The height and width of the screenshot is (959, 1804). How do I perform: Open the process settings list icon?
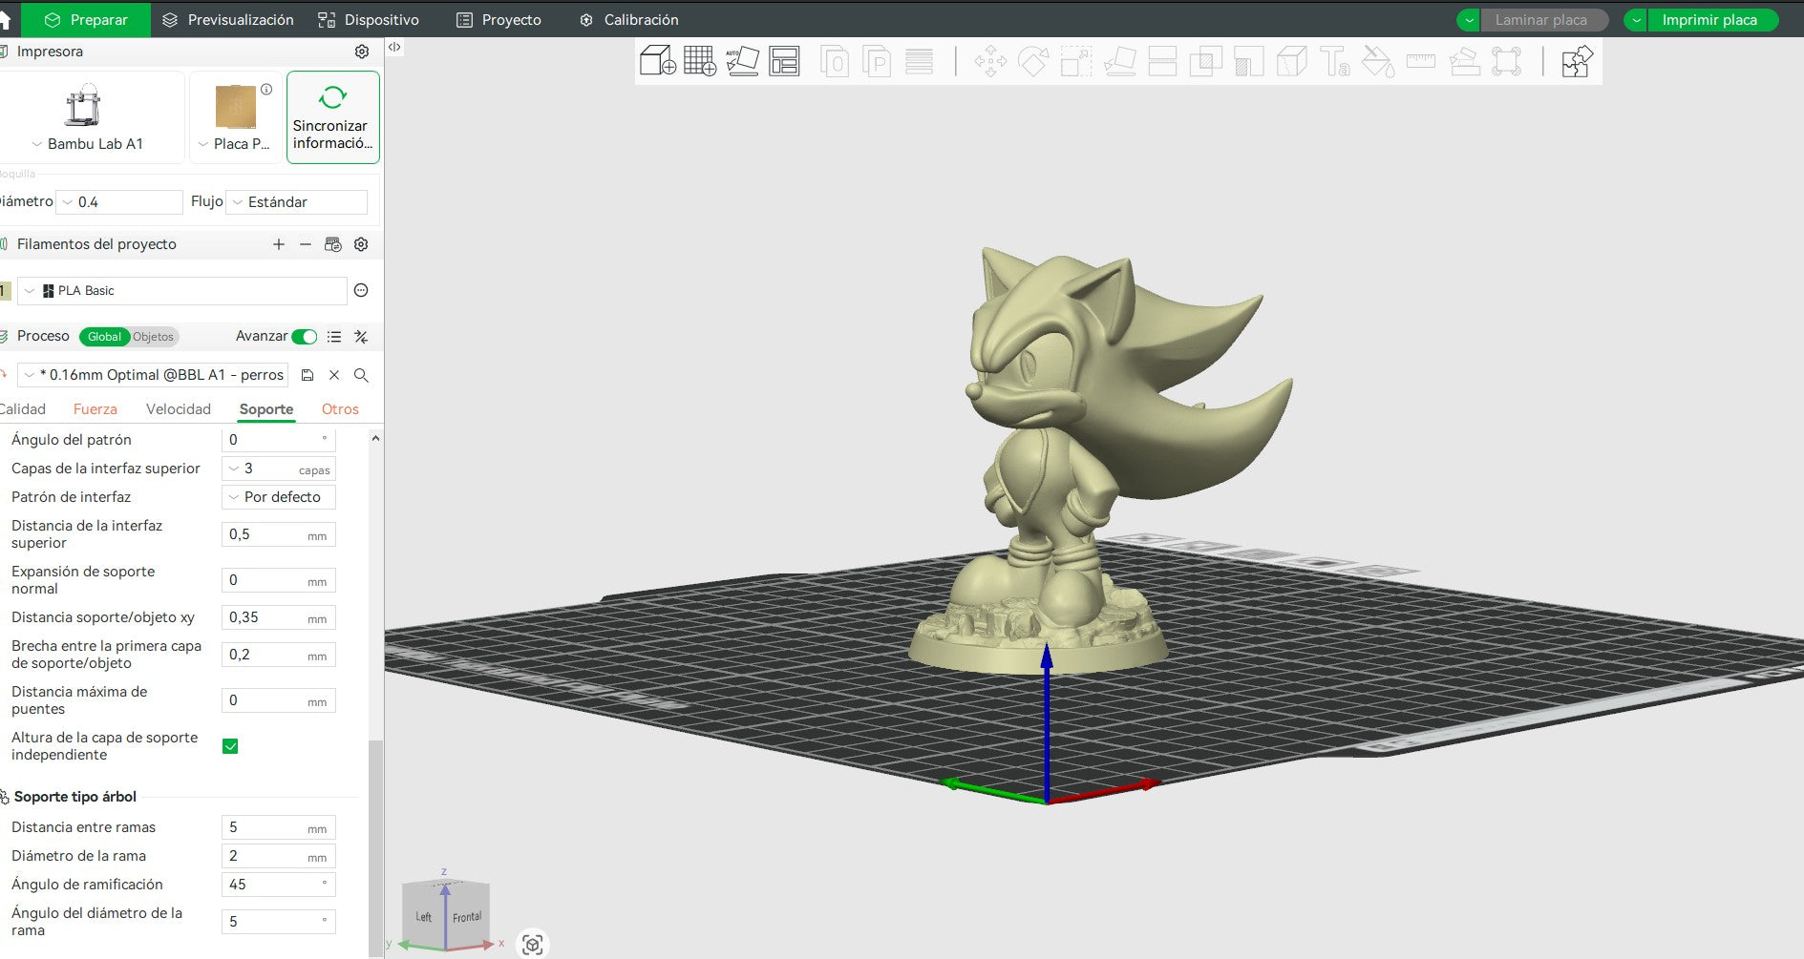pos(334,337)
